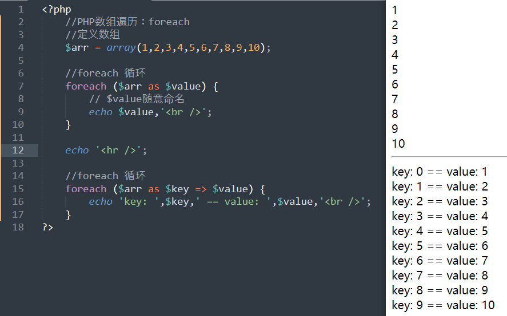Place cursor on the <?php opening tag
Viewport: 507px width, 316px height.
pos(57,10)
